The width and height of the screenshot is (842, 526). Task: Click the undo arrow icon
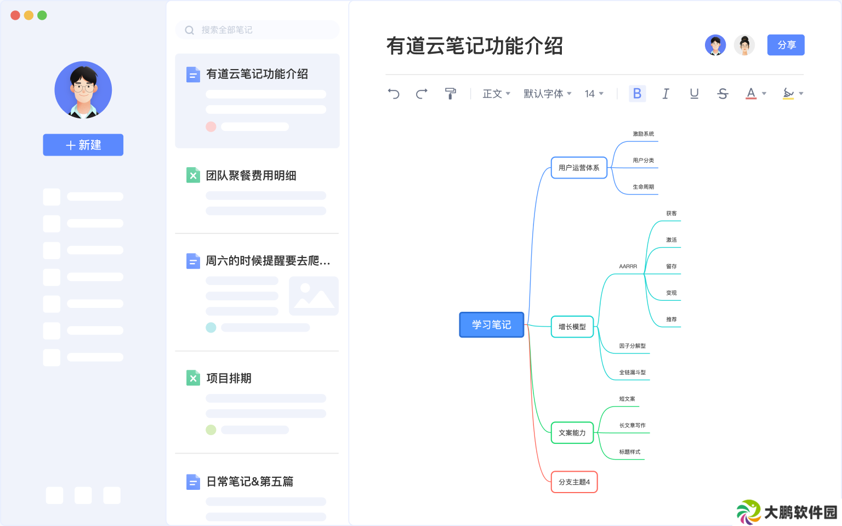click(394, 94)
